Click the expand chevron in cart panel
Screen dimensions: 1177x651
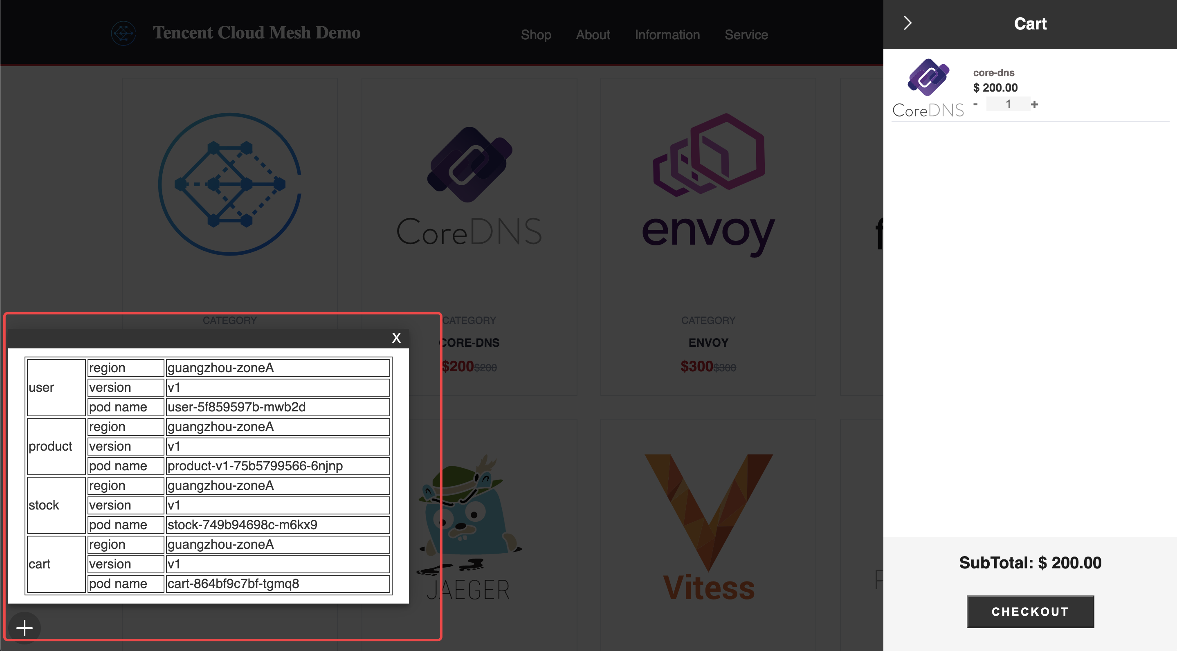(x=907, y=22)
